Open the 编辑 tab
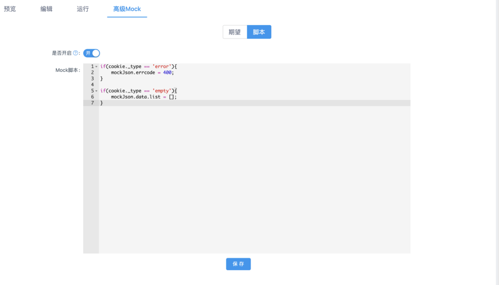Screen dimensions: 499x285 click(46, 9)
